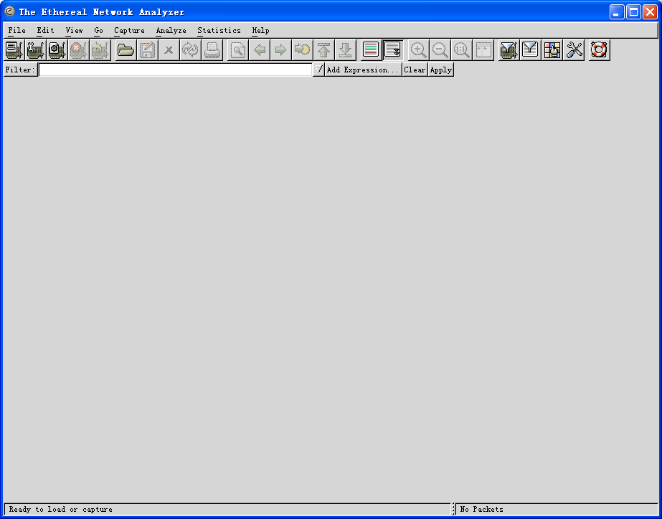This screenshot has width=662, height=519.
Task: Open a capture file folder icon
Action: (126, 50)
